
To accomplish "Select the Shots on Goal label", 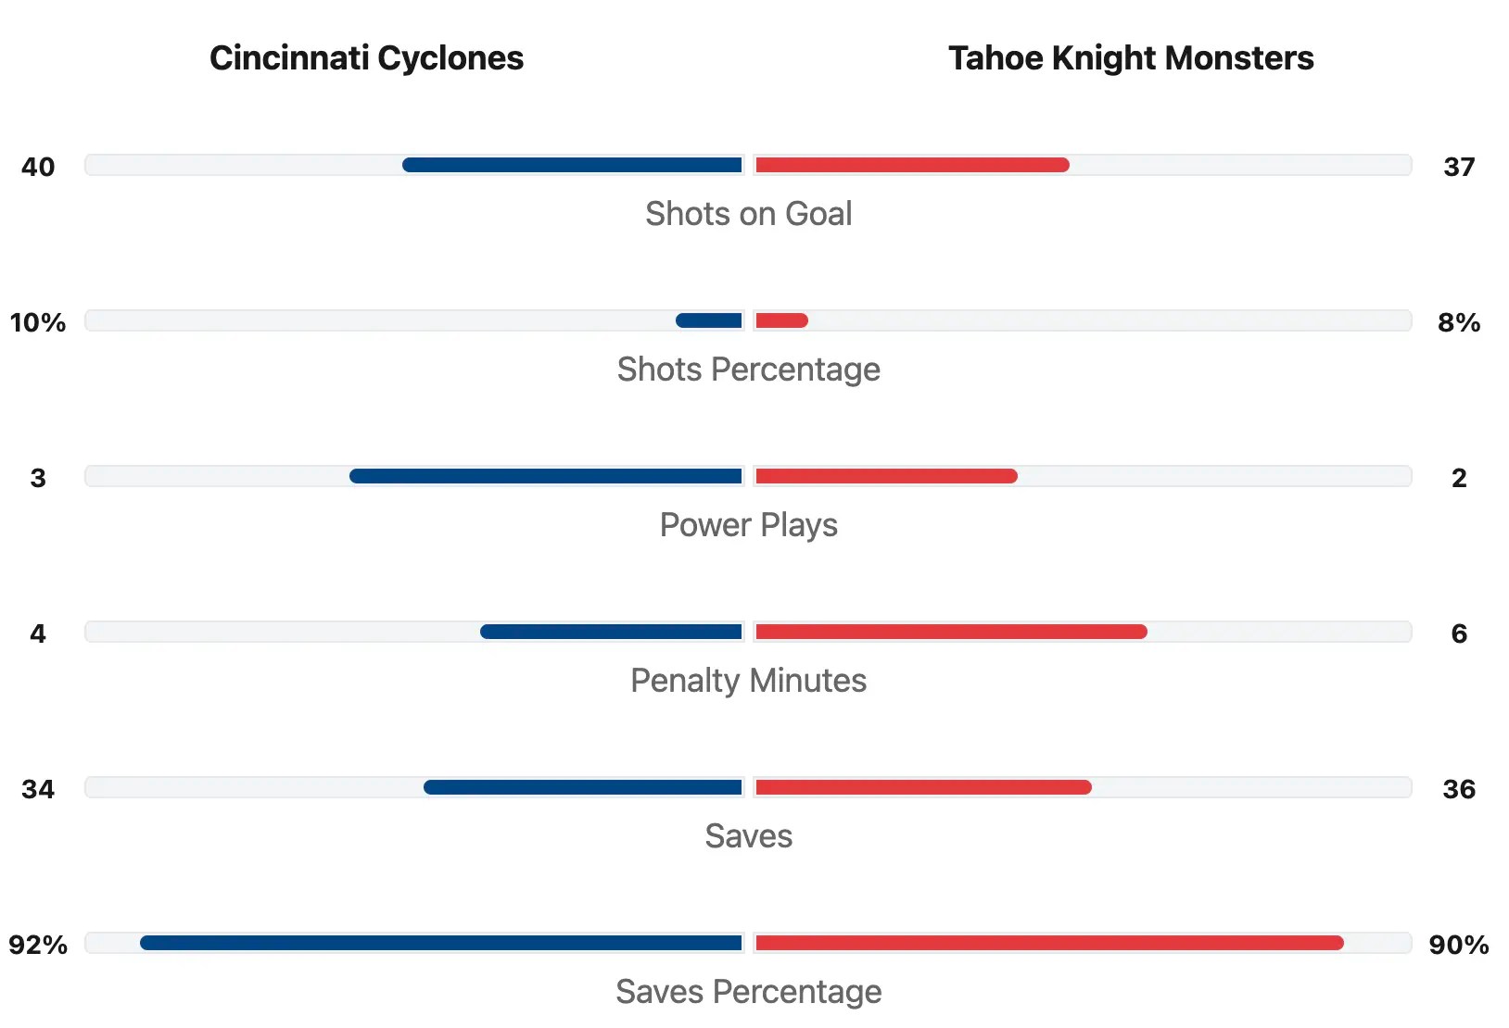I will tap(748, 214).
